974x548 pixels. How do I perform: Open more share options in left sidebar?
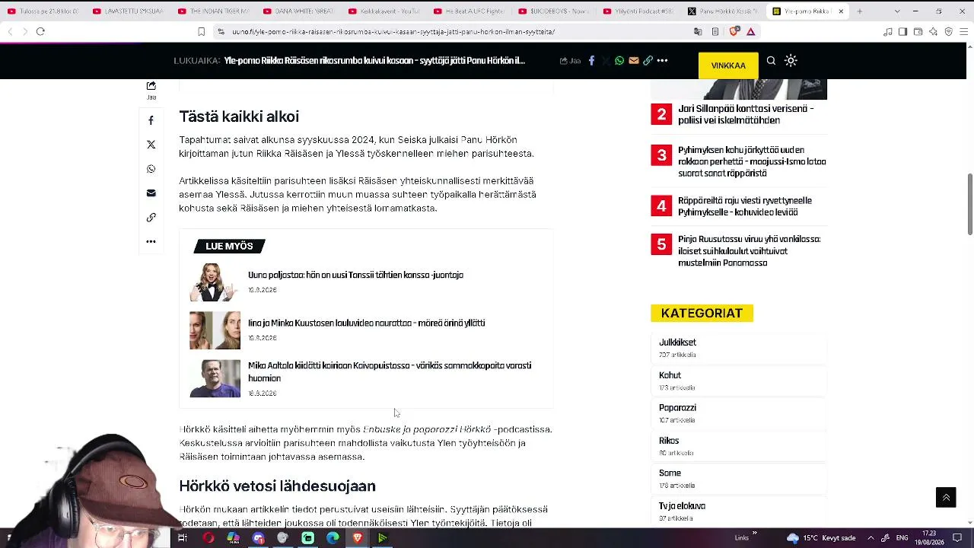[x=151, y=241]
